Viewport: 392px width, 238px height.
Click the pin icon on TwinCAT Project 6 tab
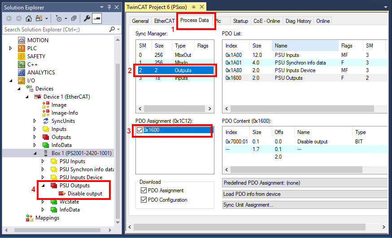click(x=193, y=7)
